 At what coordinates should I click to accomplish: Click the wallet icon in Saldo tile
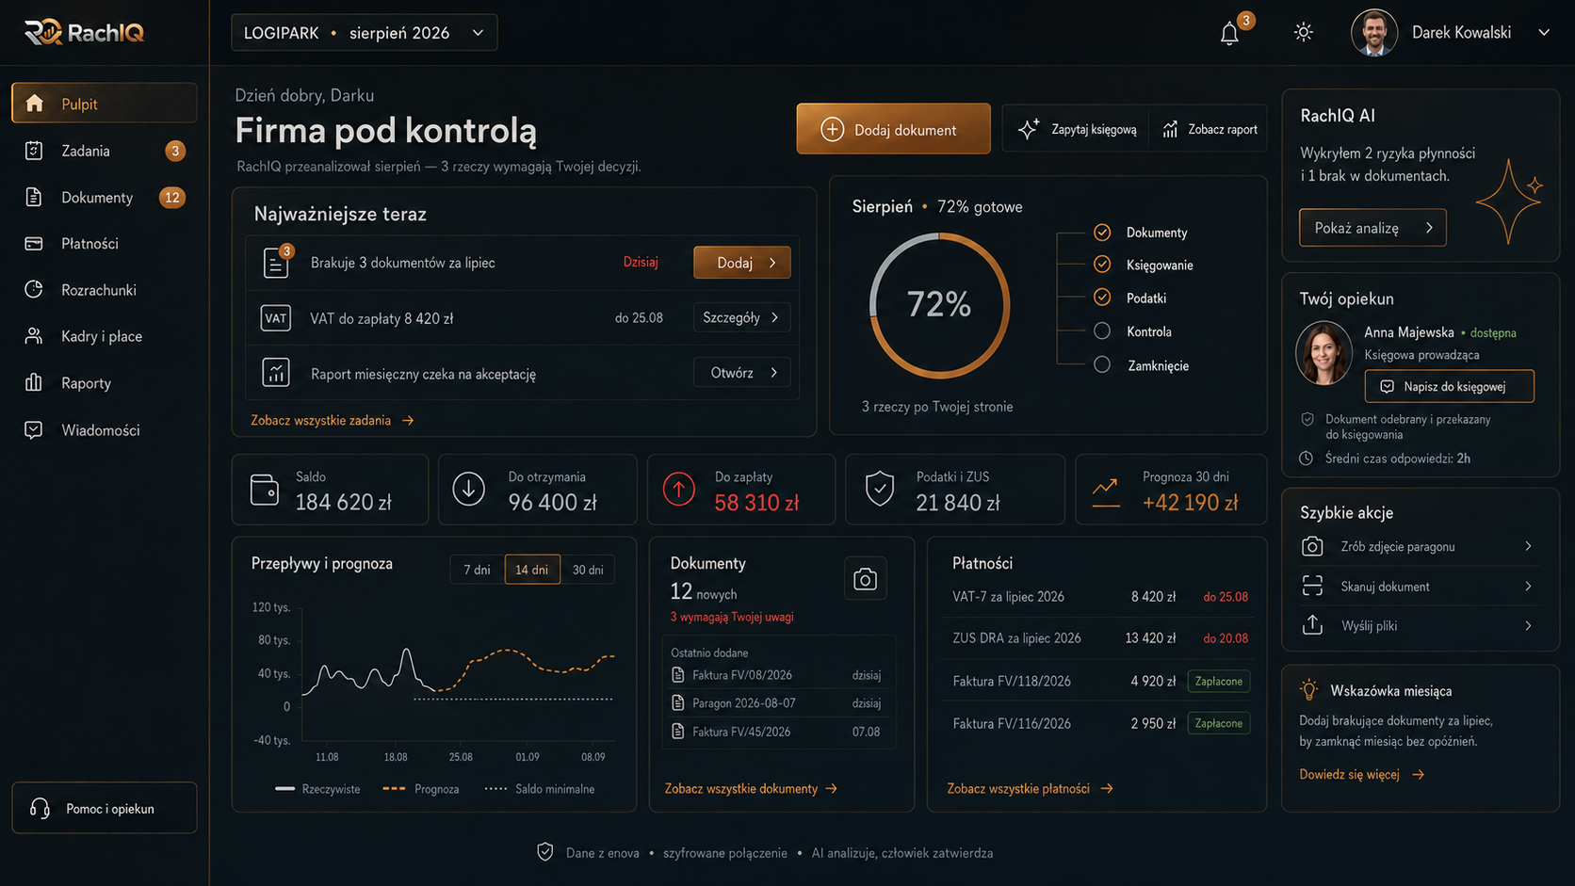pos(265,490)
